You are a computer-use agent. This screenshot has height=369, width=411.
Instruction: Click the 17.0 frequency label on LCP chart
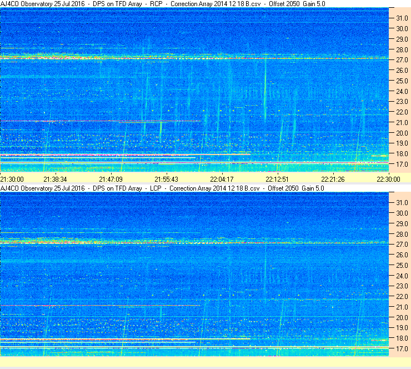402,349
